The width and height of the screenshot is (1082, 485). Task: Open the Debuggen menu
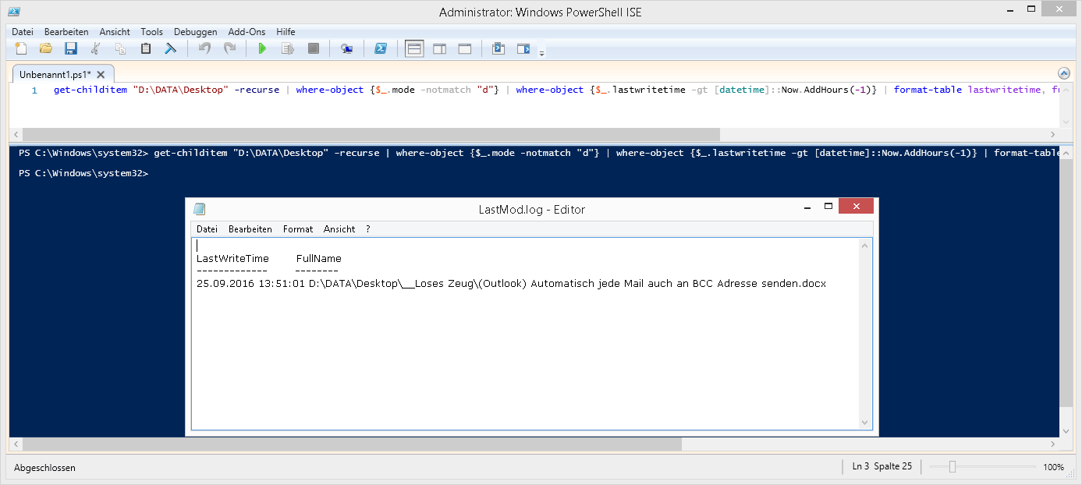(x=195, y=32)
